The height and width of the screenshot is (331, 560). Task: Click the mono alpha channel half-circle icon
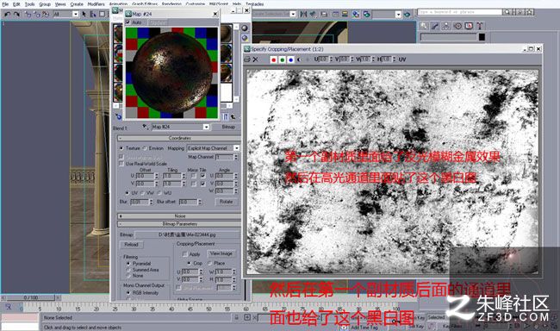click(x=299, y=59)
